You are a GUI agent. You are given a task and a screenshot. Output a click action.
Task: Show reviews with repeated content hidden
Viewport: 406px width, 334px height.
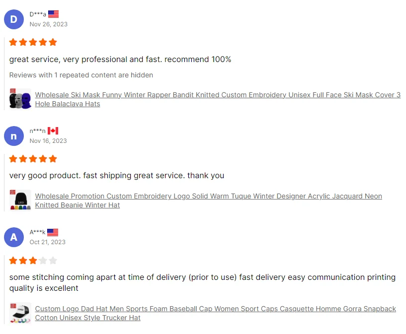pos(81,75)
